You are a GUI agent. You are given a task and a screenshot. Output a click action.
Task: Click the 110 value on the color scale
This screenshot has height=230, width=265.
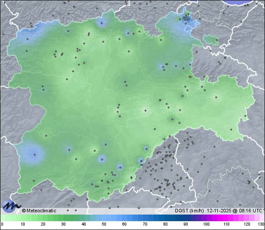click(226, 224)
